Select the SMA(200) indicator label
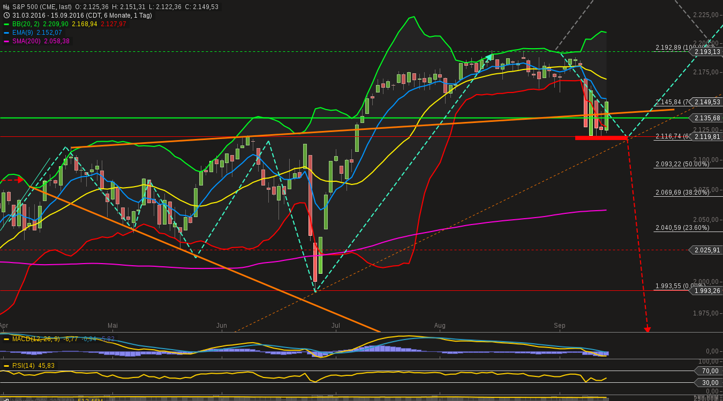Viewport: 723px width, 401px height. (x=27, y=41)
